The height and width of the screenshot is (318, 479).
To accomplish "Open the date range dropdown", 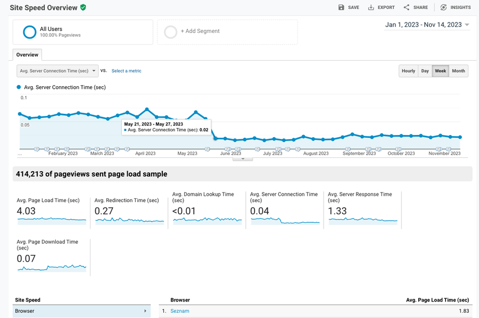I will click(467, 25).
